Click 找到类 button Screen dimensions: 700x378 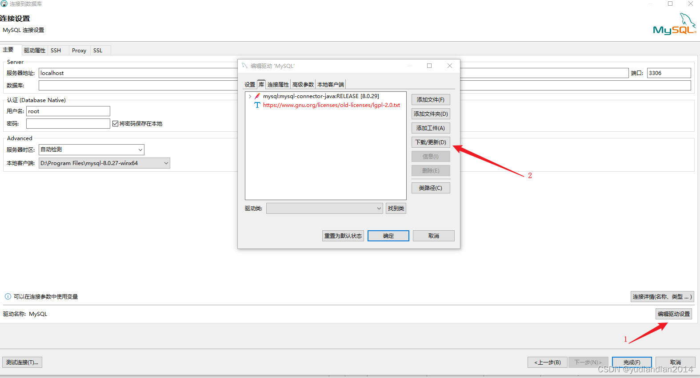pos(396,209)
